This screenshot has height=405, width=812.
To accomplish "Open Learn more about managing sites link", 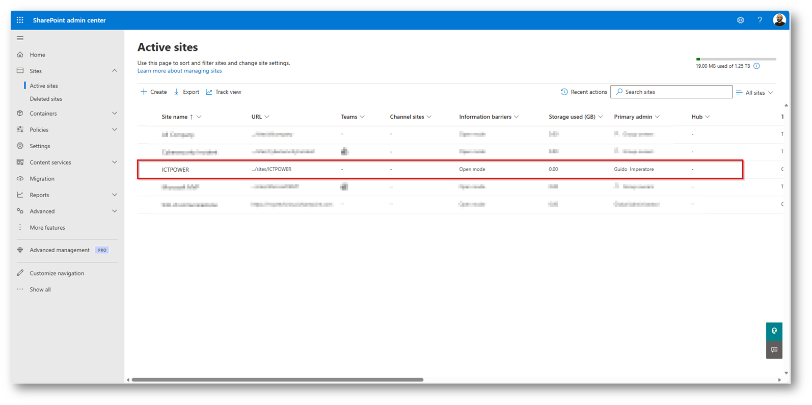I will (179, 71).
